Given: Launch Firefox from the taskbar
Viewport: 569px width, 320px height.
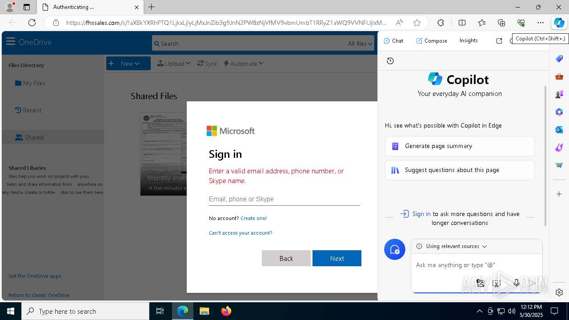Looking at the screenshot, I should pos(226,311).
